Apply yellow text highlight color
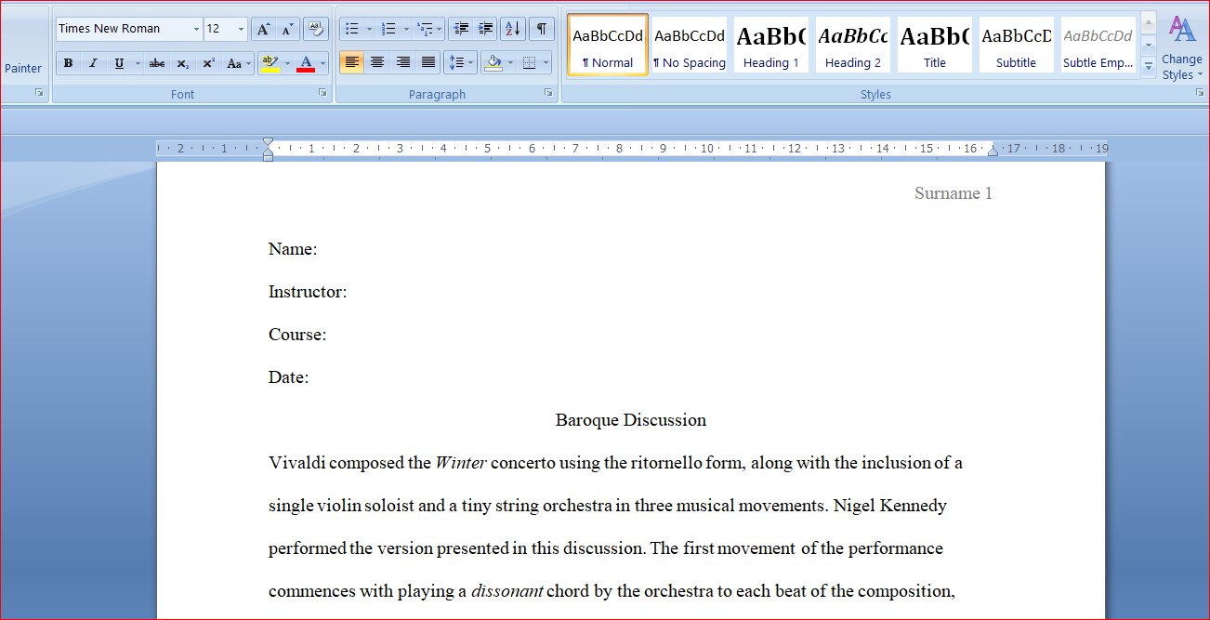The height and width of the screenshot is (620, 1210). [270, 63]
